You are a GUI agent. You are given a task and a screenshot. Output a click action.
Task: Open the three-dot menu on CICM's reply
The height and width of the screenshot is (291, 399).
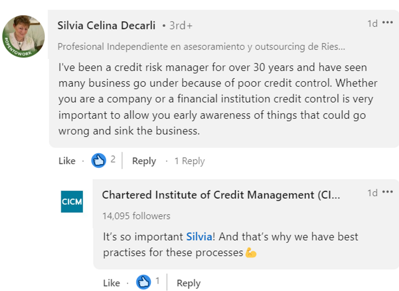point(387,192)
